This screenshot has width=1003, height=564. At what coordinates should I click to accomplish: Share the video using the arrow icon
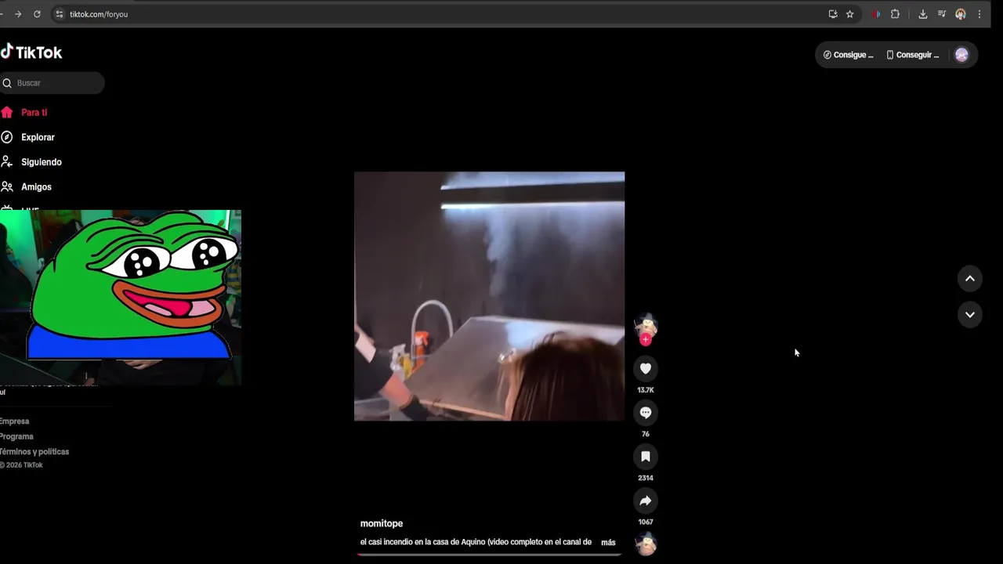pos(646,501)
